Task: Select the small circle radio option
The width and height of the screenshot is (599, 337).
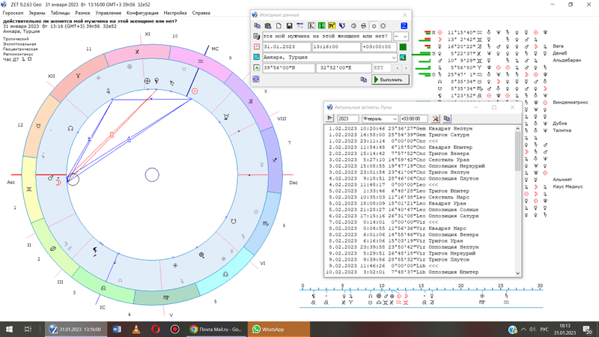Action: [374, 25]
